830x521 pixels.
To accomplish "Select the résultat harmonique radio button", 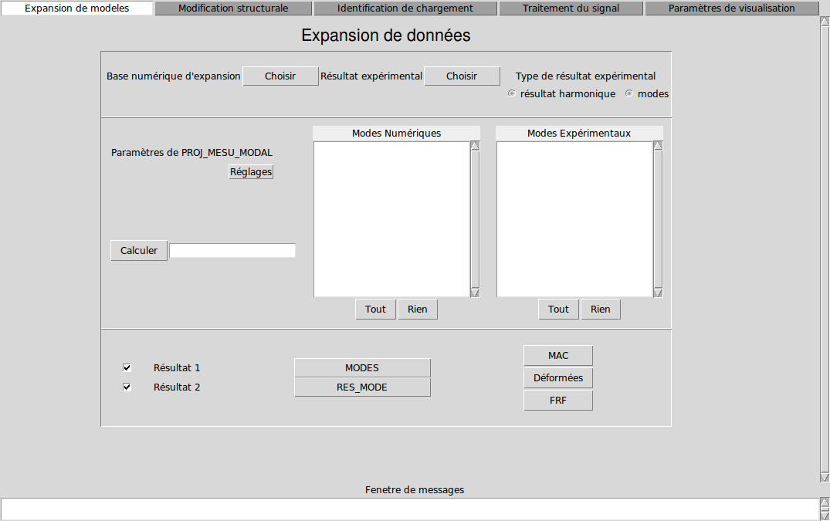I will tap(512, 94).
